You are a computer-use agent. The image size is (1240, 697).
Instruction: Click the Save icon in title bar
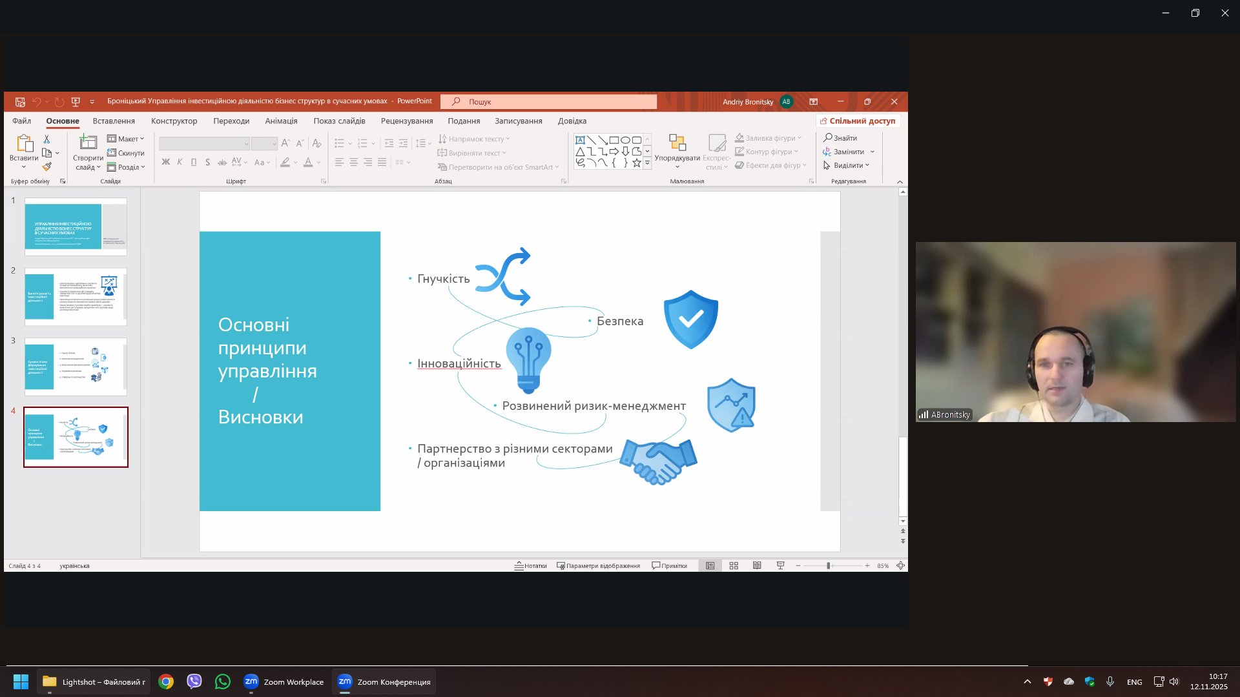(20, 102)
